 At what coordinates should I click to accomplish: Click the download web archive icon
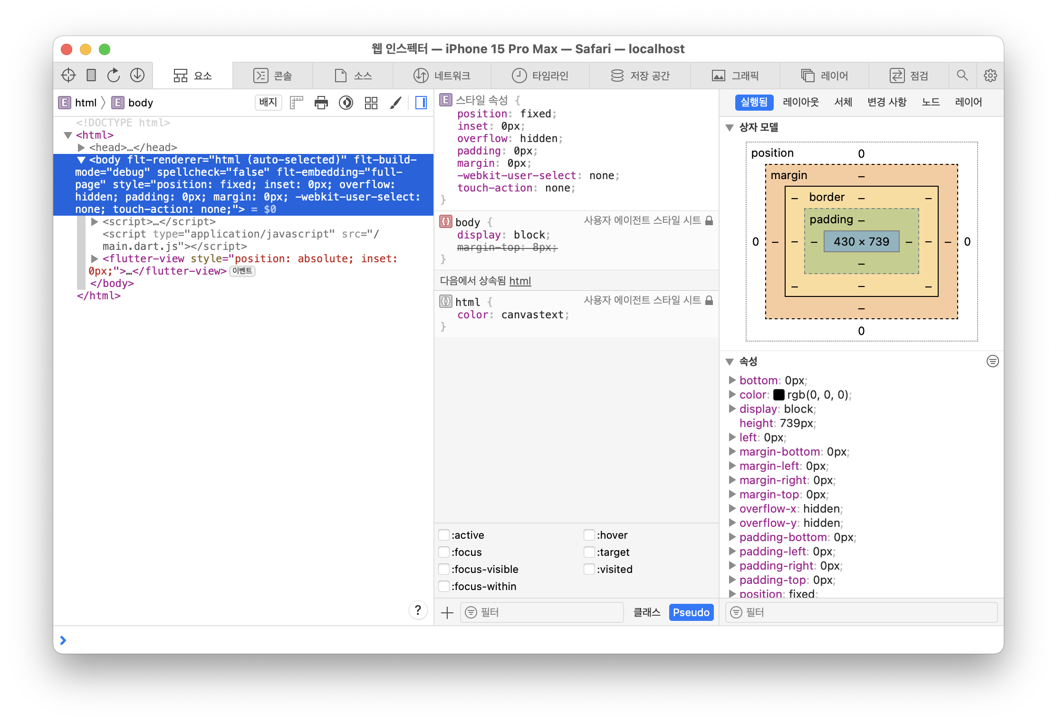click(137, 75)
